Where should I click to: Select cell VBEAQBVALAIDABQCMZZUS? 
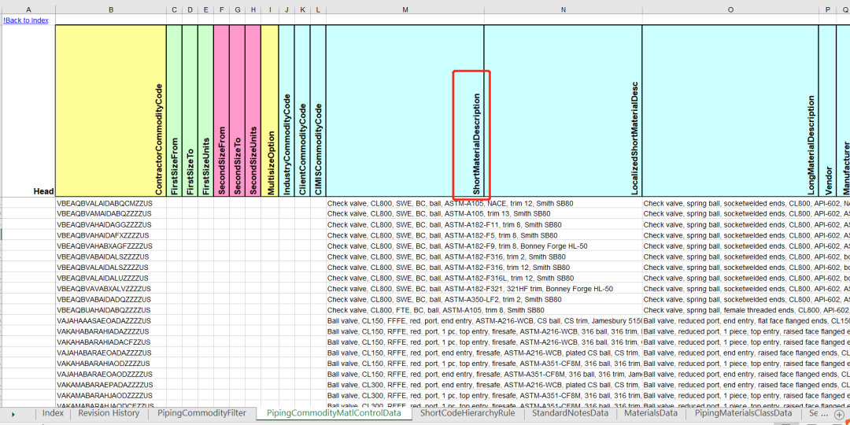(111, 203)
